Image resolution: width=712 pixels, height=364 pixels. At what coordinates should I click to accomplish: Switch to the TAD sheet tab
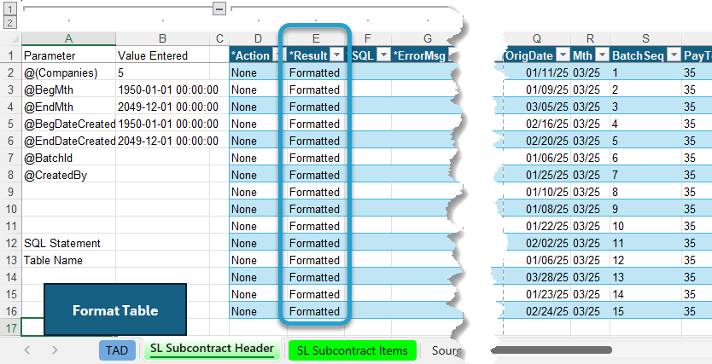pyautogui.click(x=117, y=350)
